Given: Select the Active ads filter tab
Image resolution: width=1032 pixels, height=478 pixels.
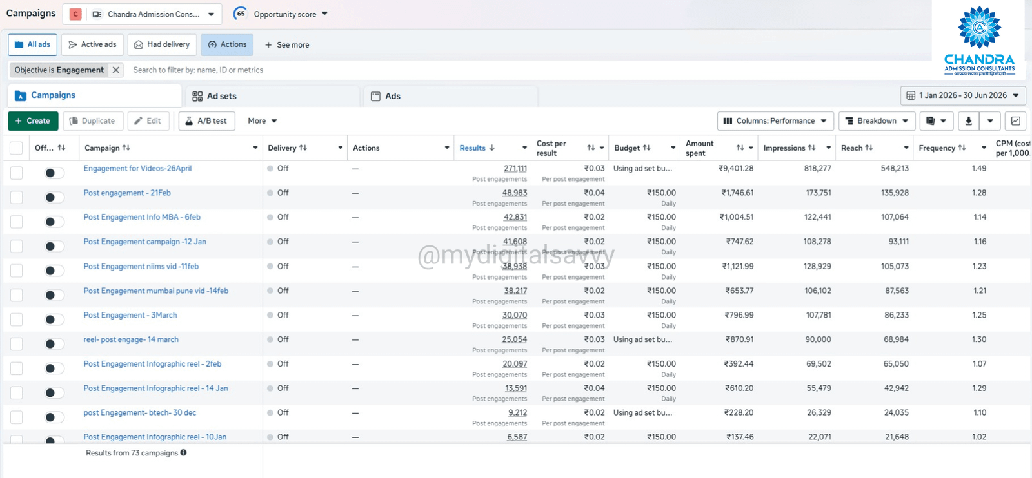Looking at the screenshot, I should click(92, 44).
